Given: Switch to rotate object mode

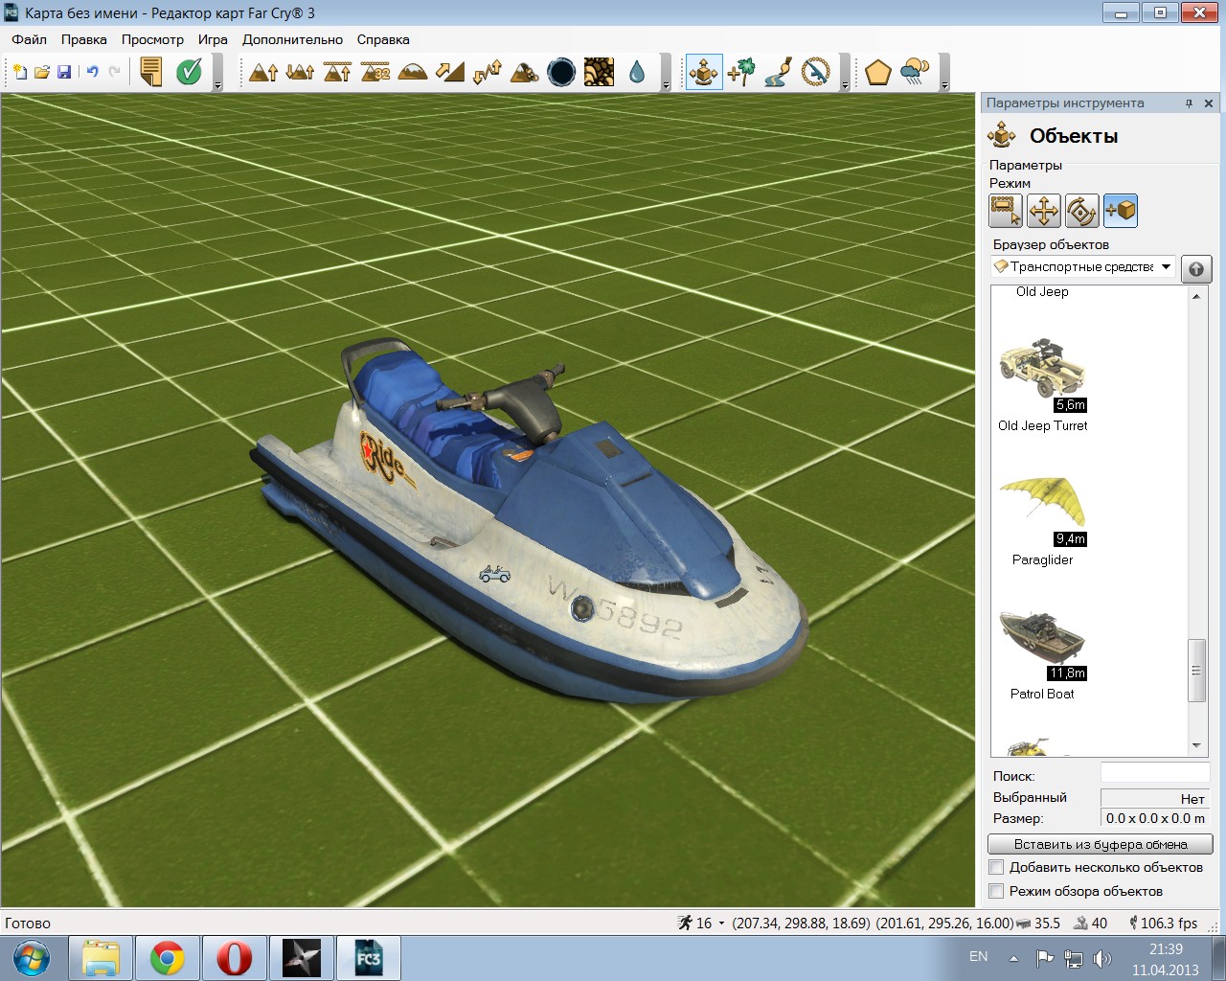Looking at the screenshot, I should point(1082,211).
